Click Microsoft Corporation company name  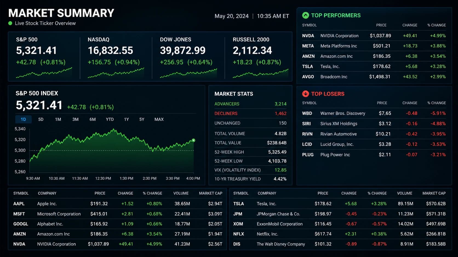point(59,214)
